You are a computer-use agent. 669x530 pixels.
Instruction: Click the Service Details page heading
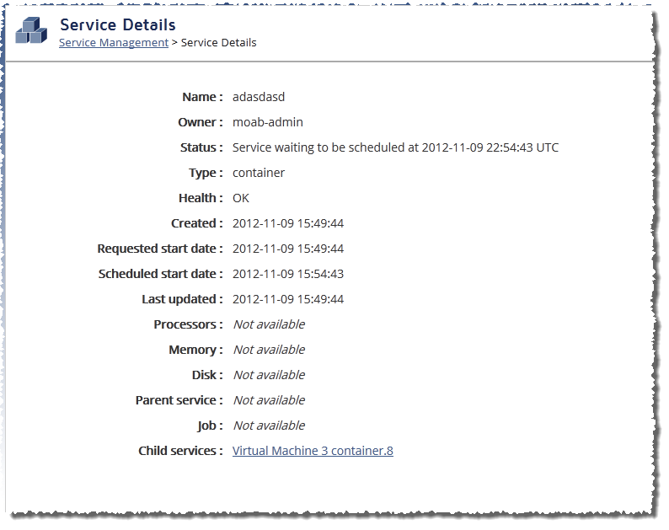(x=118, y=24)
